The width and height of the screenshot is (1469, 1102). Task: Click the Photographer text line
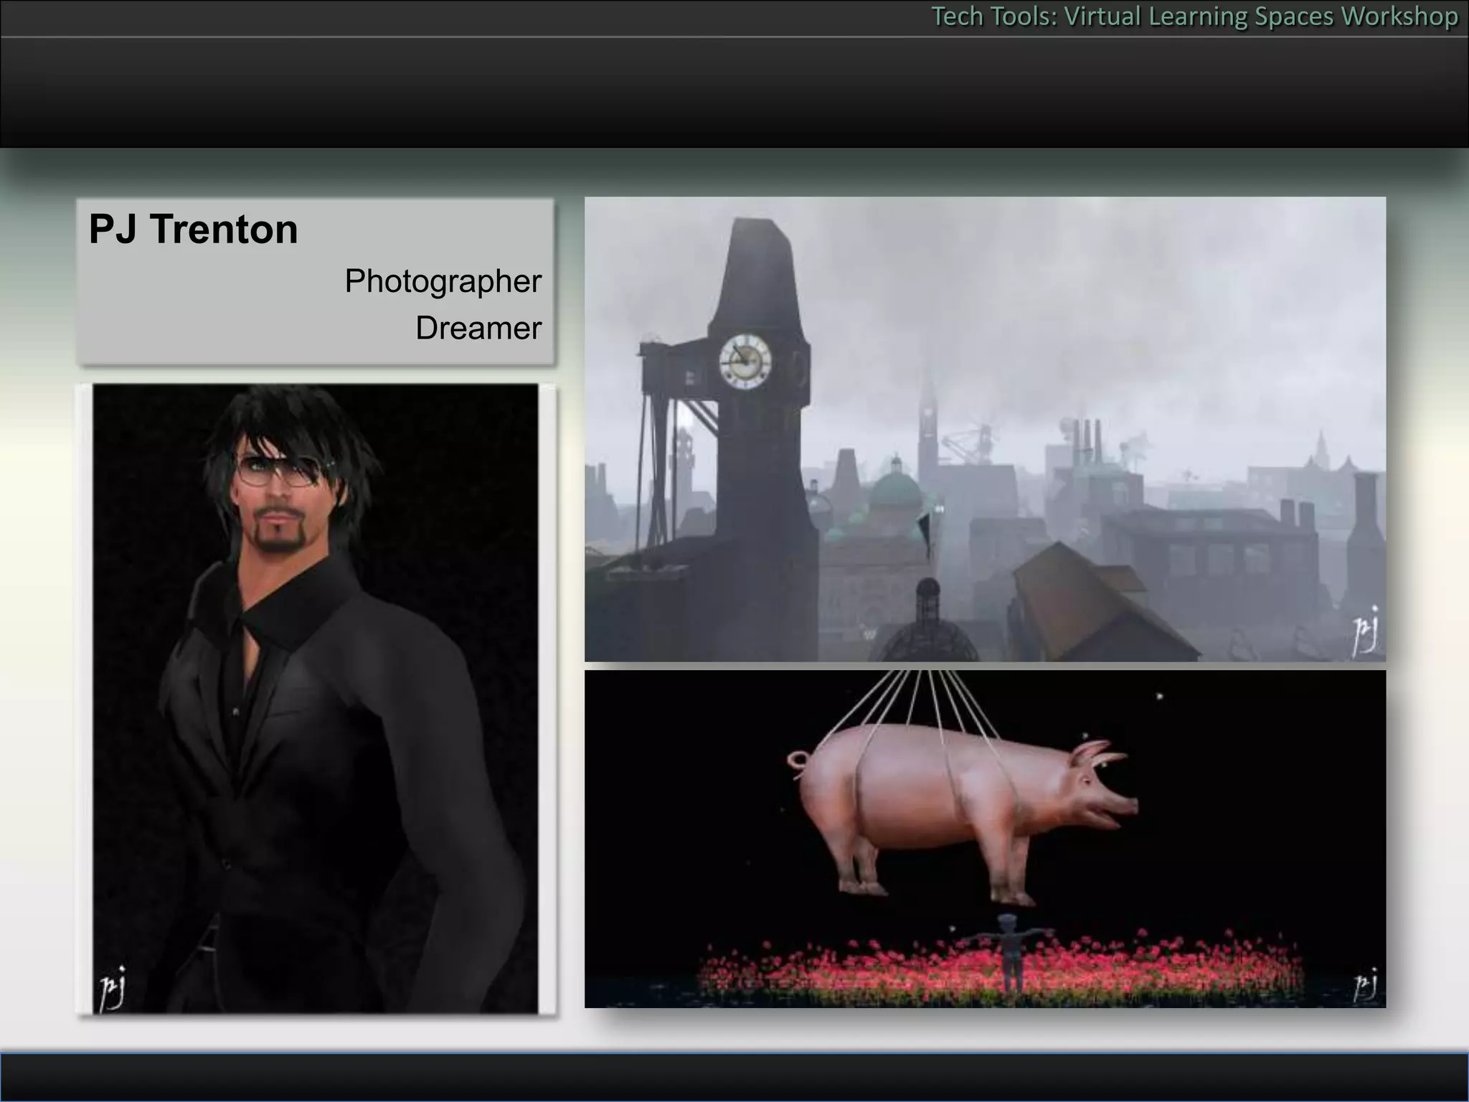[x=443, y=281]
